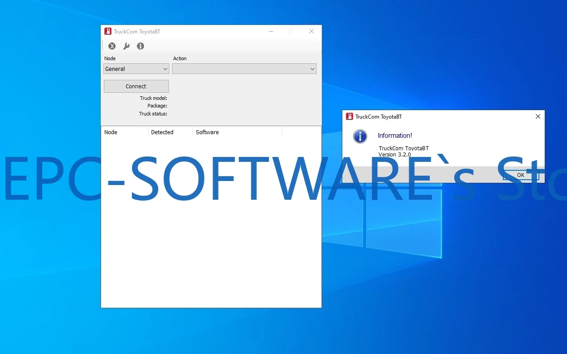This screenshot has width=567, height=354.
Task: Click the Truck status label
Action: [153, 114]
